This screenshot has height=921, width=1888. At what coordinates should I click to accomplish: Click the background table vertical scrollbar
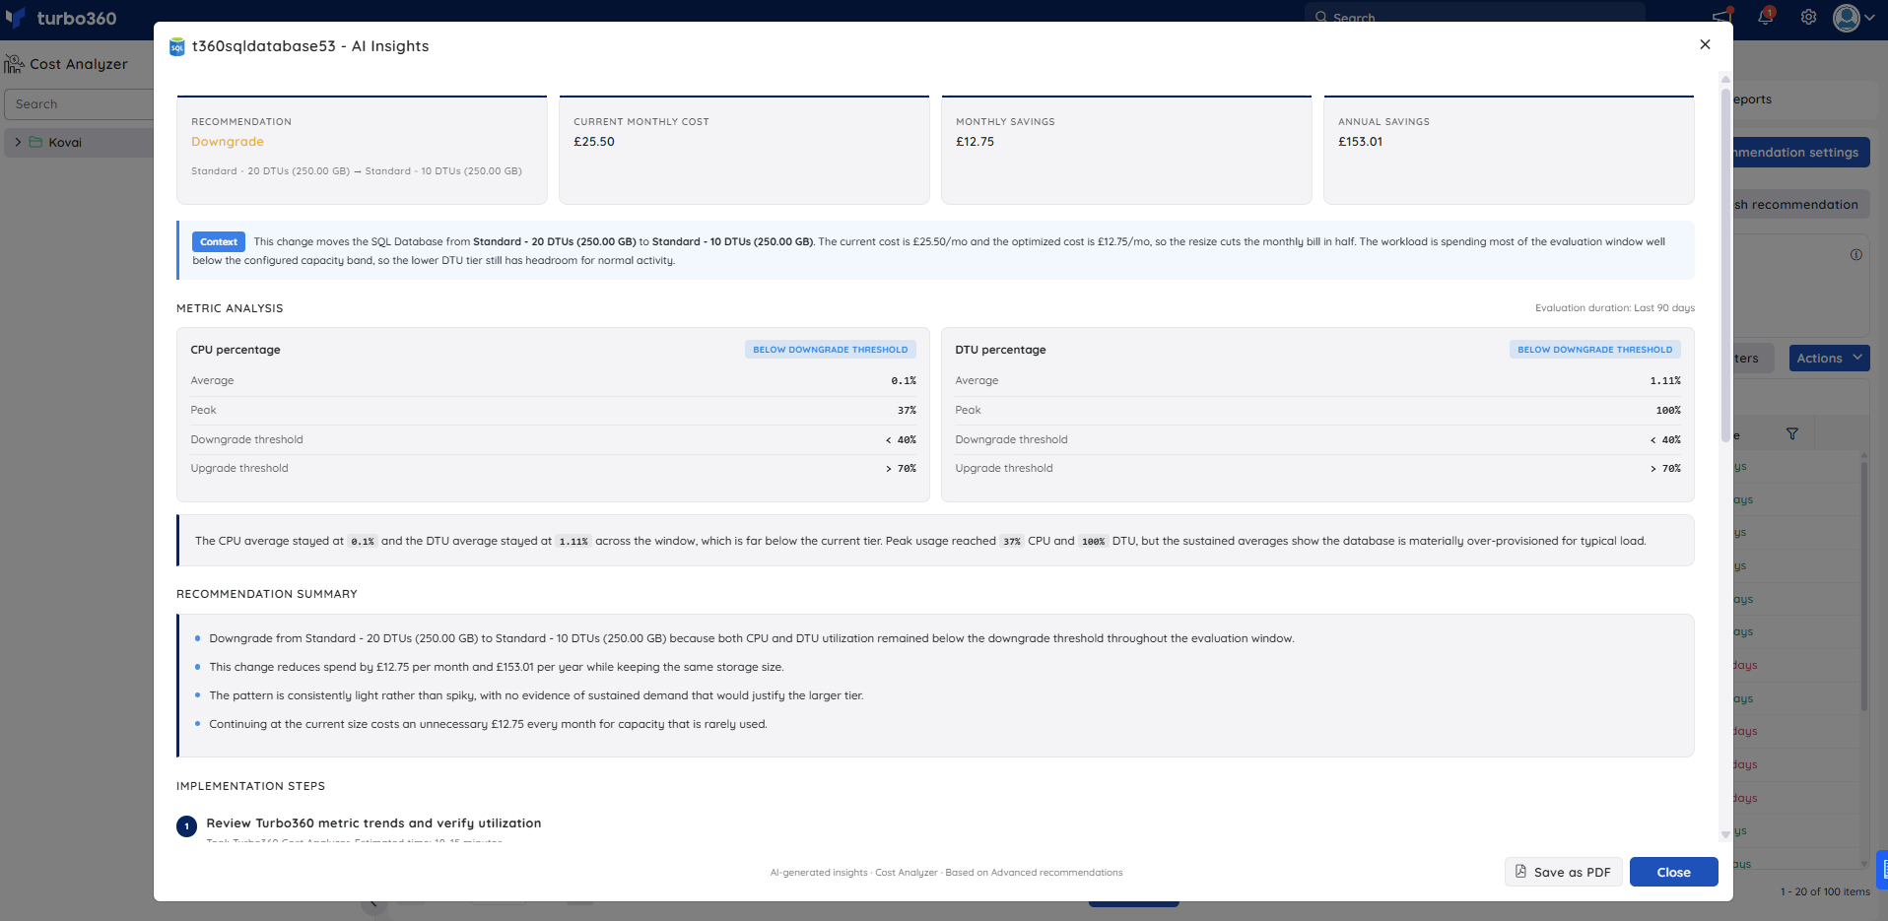pyautogui.click(x=1864, y=586)
